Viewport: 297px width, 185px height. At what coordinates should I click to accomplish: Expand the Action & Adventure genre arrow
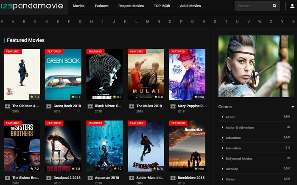(223, 127)
